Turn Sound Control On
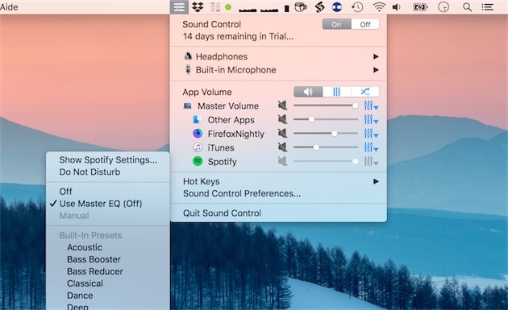This screenshot has width=508, height=310. point(336,24)
